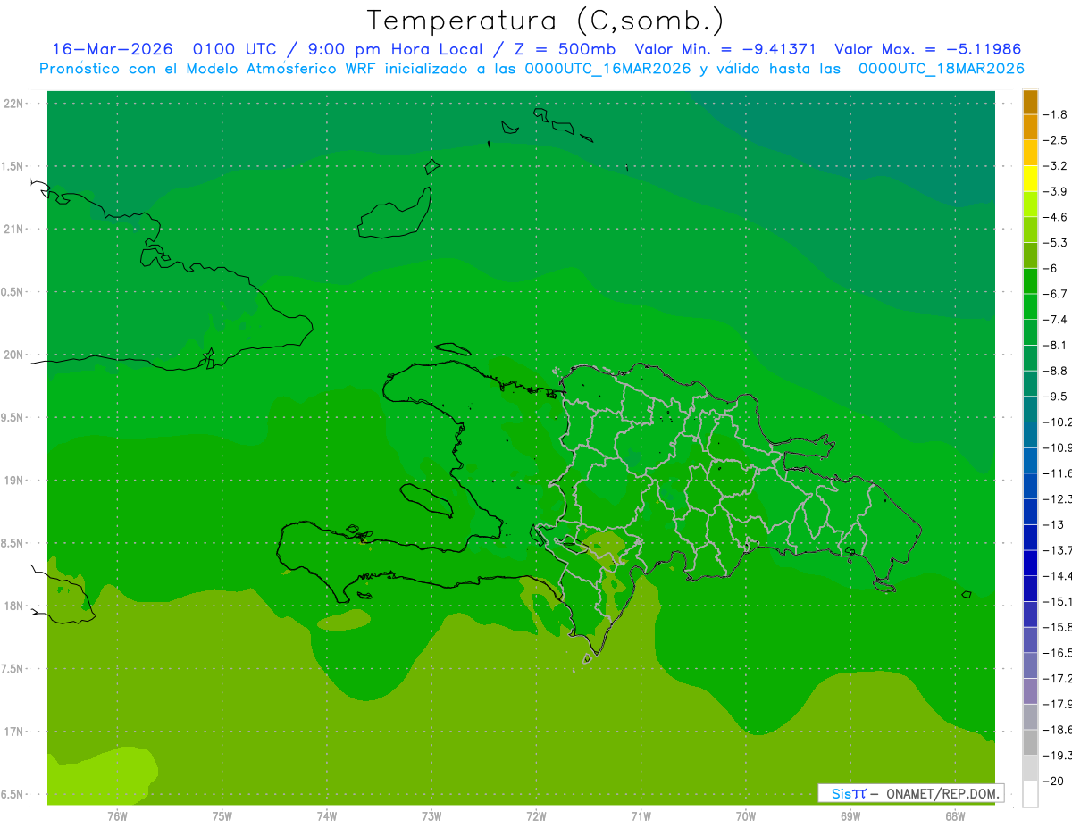
Task: Pick the white swatch below -20
Action: (x=1030, y=793)
